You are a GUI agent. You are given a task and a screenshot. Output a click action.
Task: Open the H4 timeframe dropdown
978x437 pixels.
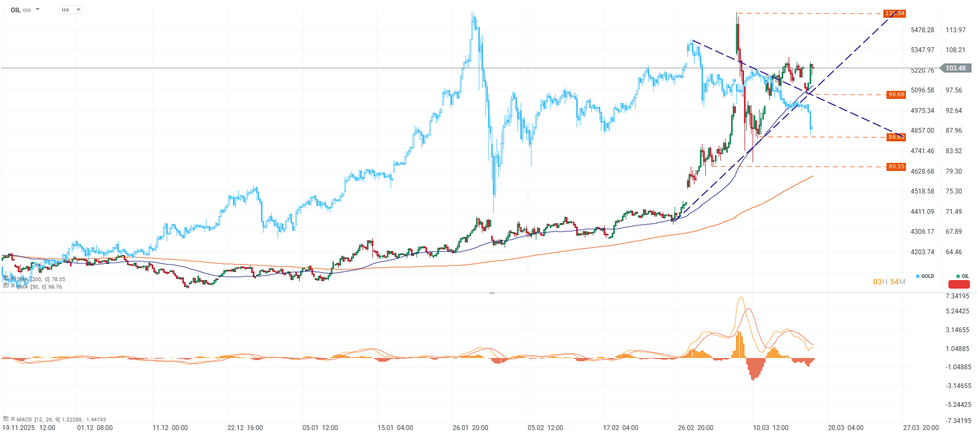71,9
